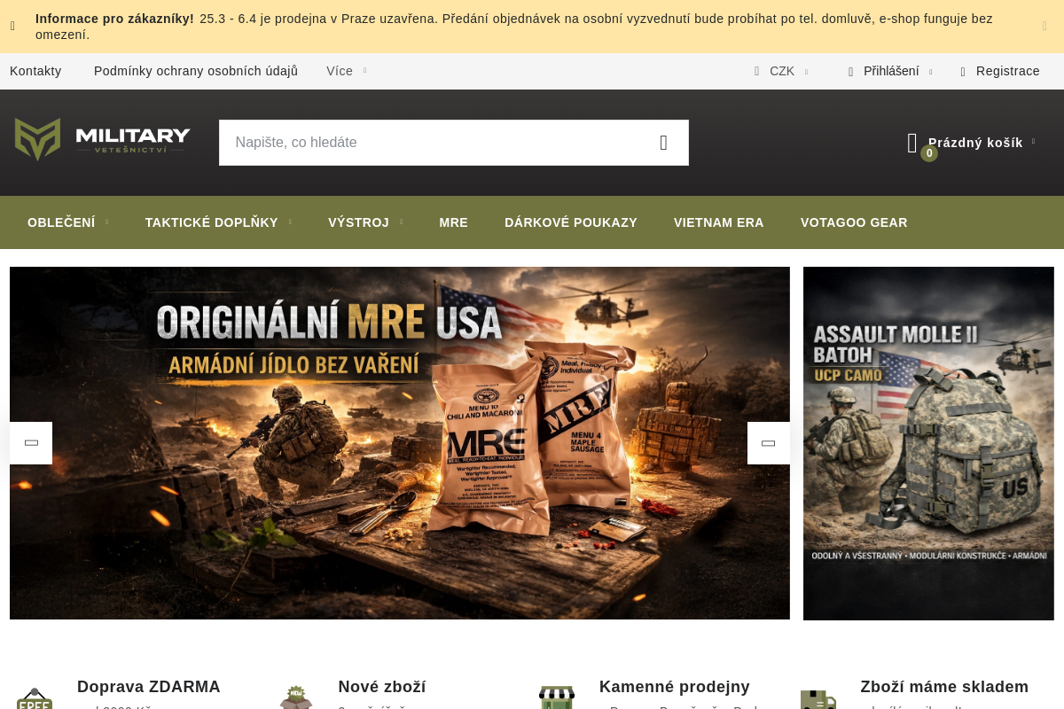Click the Doprava ZDARMA truck icon
Viewport: 1064px width, 709px height.
(x=35, y=698)
